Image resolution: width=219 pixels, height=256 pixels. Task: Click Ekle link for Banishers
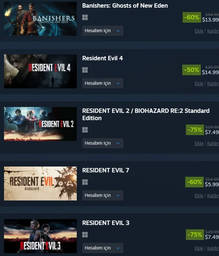[x=199, y=31]
